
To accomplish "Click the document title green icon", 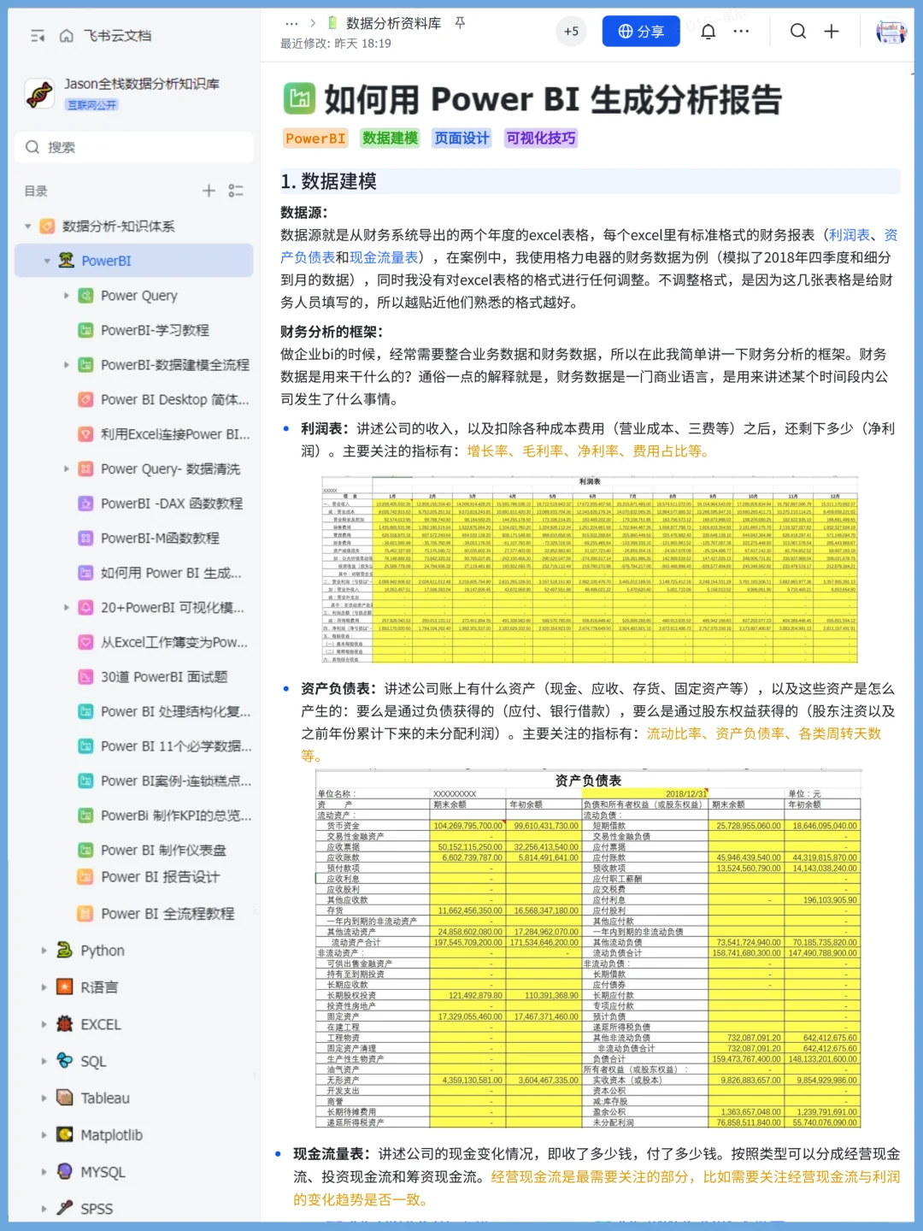I will [299, 99].
